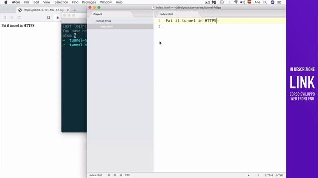Viewport: 318px width, 178px height.
Task: Click the Atom window title index.html
Action: [x=188, y=8]
